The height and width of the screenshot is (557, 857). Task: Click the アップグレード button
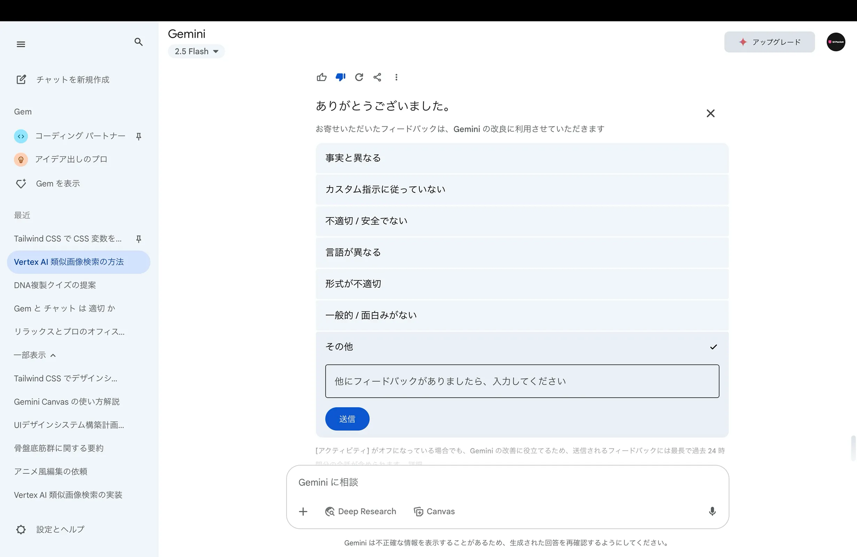[x=770, y=42]
